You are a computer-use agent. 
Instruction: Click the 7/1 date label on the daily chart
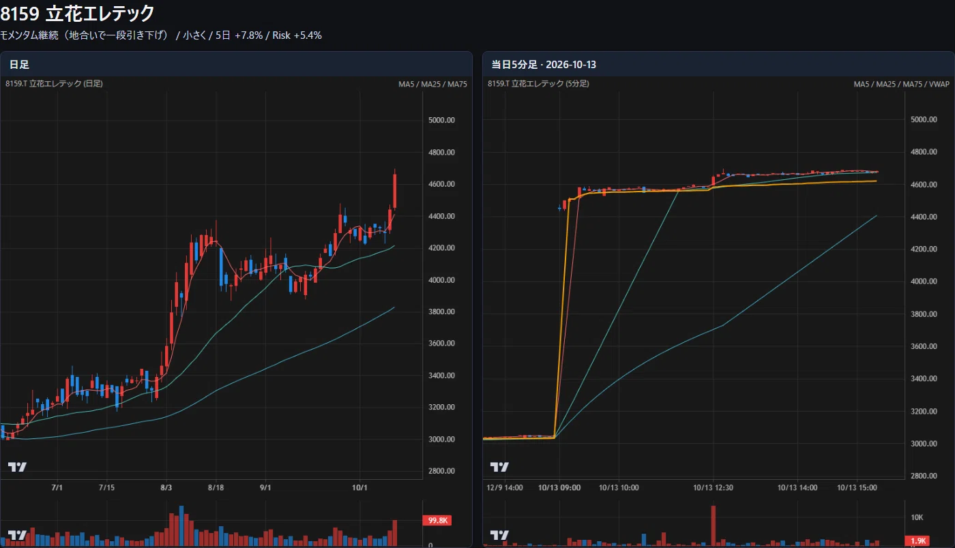pyautogui.click(x=57, y=488)
